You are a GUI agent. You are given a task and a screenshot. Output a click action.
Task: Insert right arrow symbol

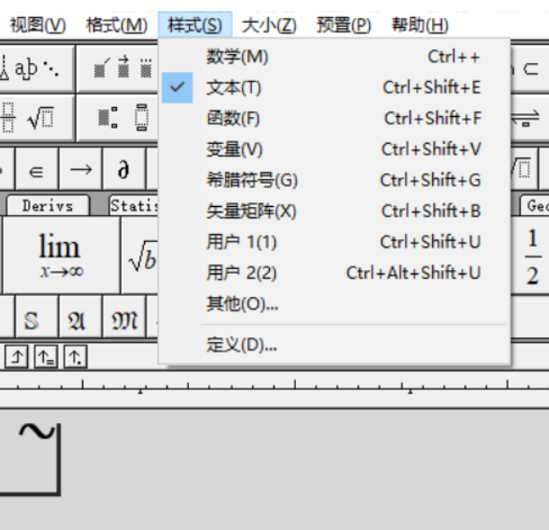(81, 169)
